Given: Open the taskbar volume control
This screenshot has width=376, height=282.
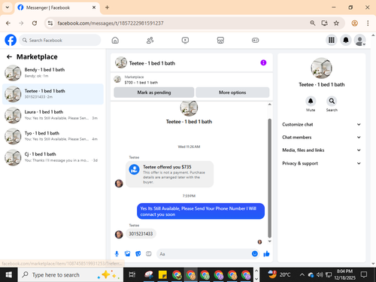Looking at the screenshot, I should pos(320,275).
